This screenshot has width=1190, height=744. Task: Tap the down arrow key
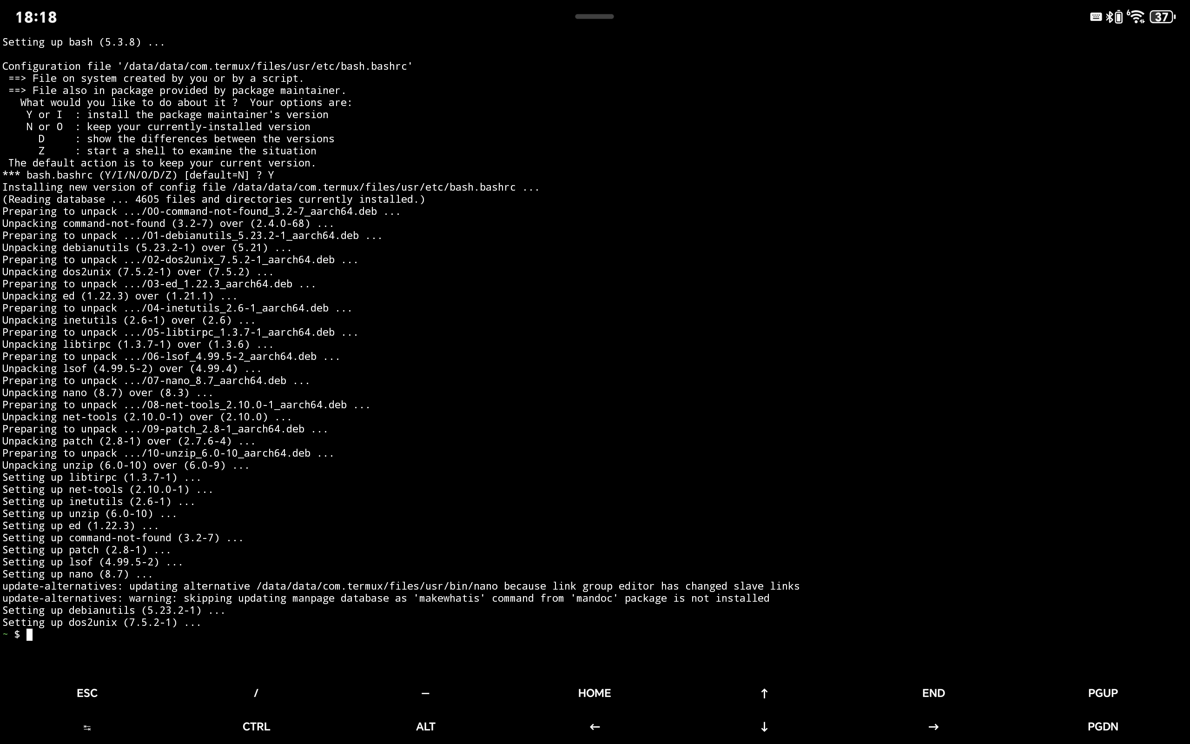point(764,727)
